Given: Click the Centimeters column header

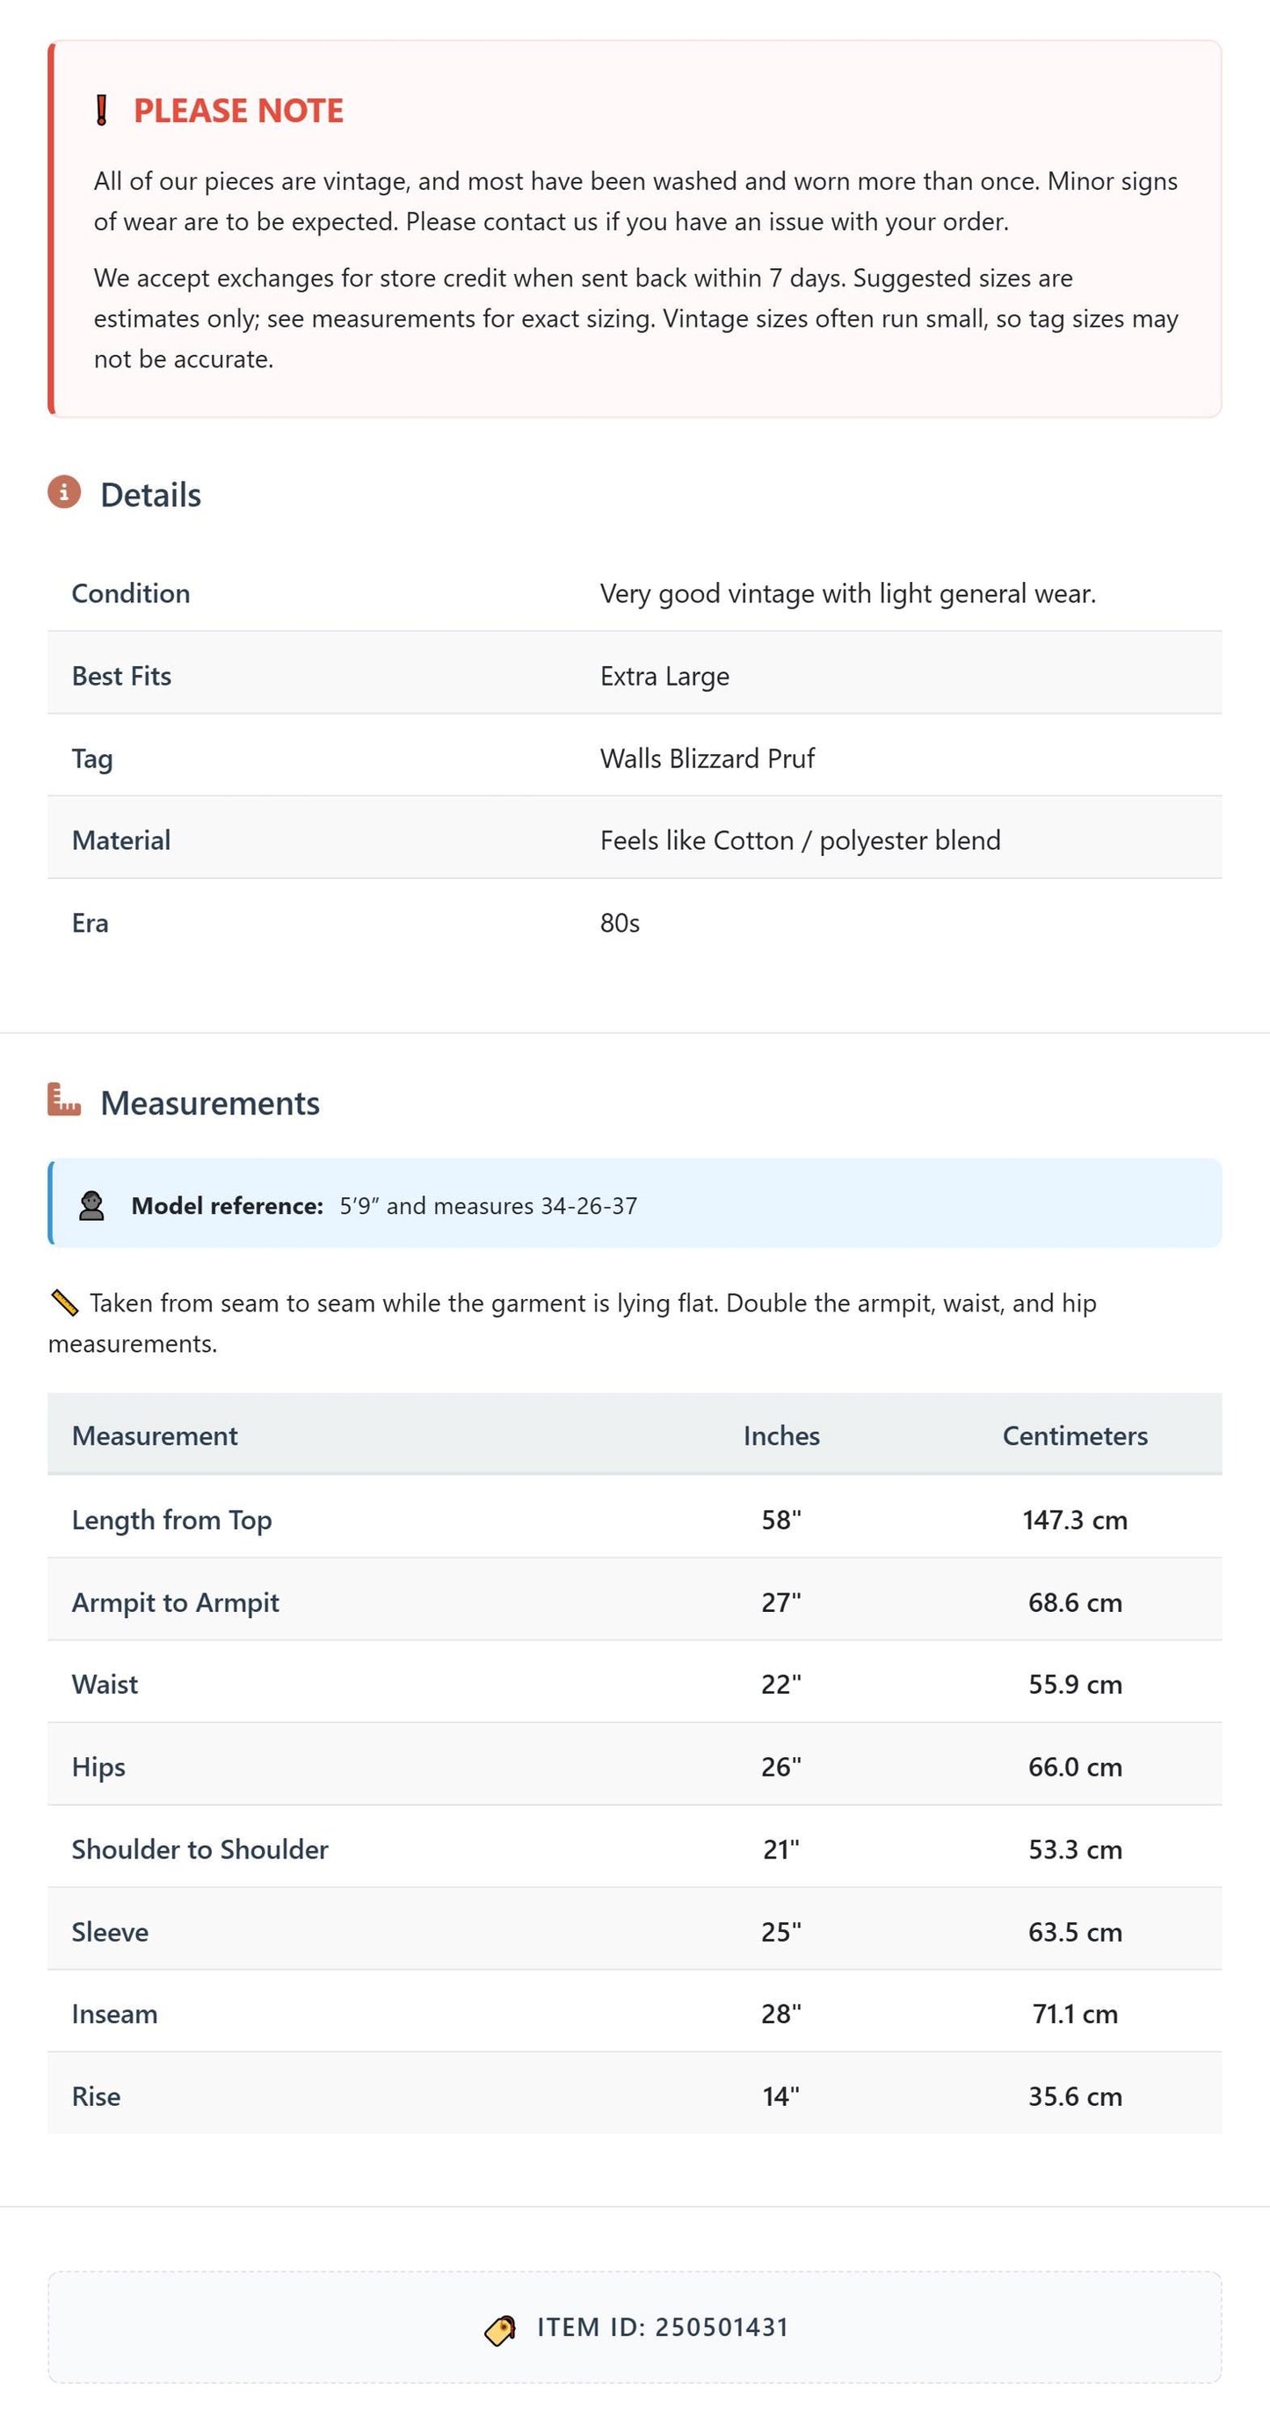Looking at the screenshot, I should coord(1075,1435).
